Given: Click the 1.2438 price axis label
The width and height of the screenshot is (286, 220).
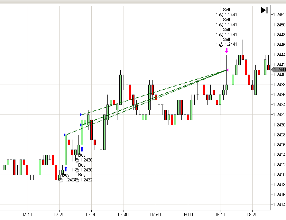Looking at the screenshot, I should point(279,85).
